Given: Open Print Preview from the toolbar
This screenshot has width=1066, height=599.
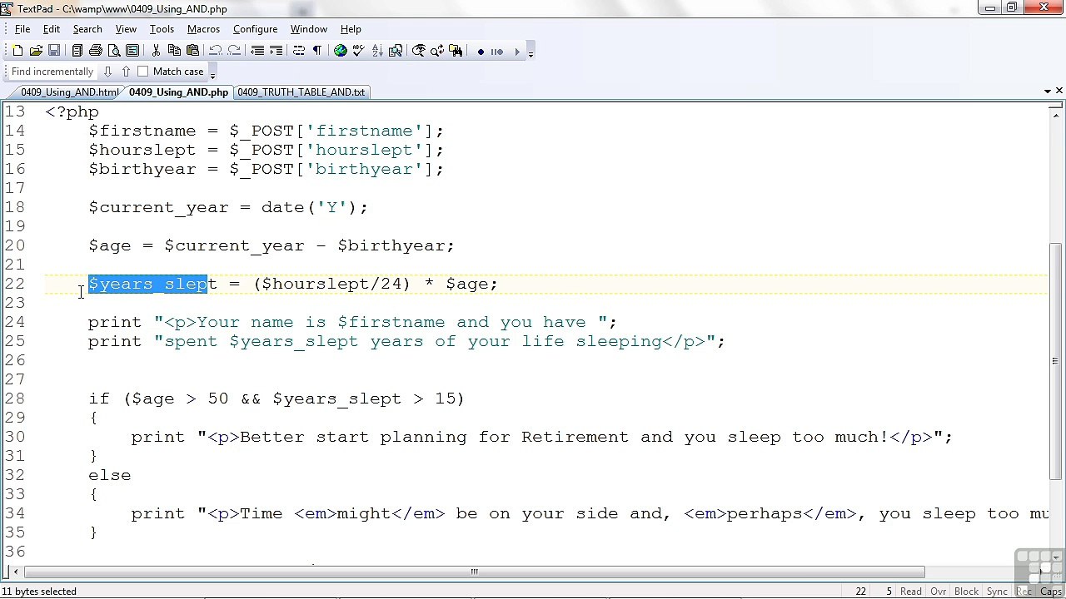Looking at the screenshot, I should [x=114, y=51].
